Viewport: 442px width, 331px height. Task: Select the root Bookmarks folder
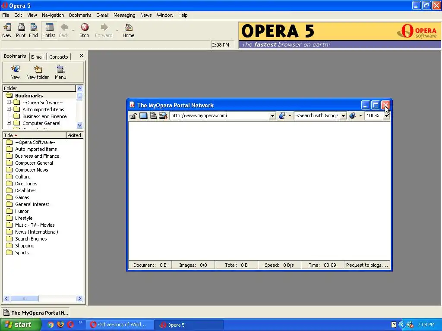(29, 96)
